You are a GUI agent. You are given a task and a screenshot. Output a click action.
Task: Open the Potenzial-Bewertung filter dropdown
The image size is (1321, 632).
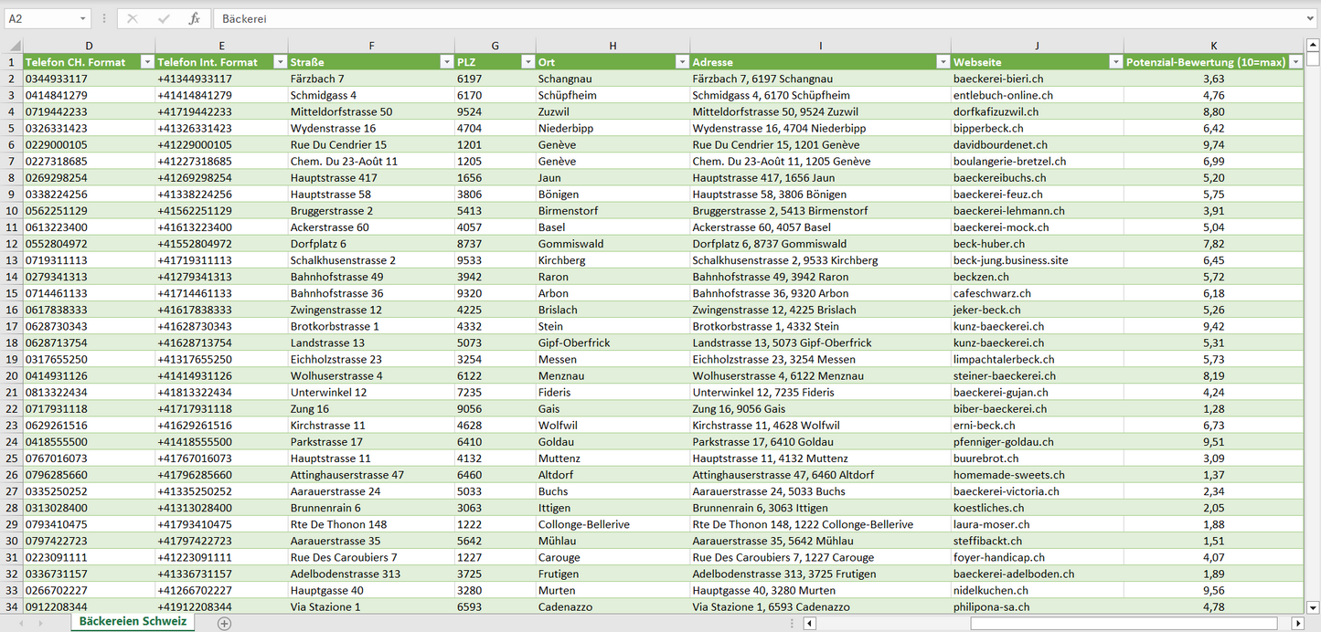1294,62
